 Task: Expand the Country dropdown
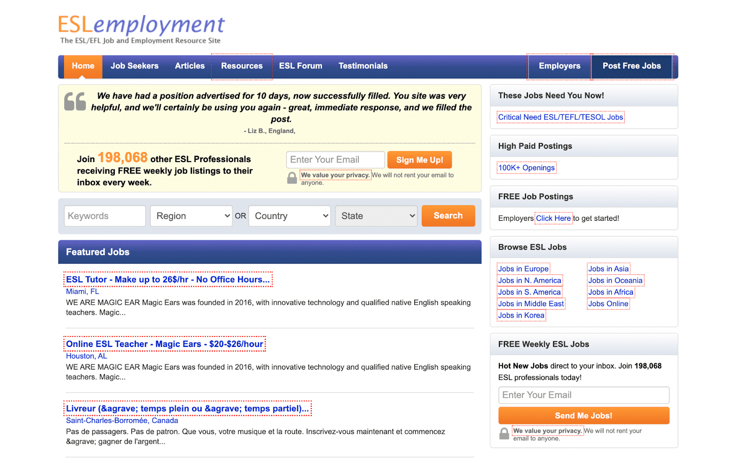point(289,216)
